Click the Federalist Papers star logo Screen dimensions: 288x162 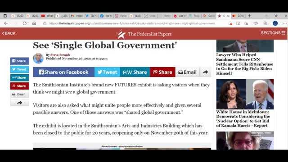pos(121,34)
